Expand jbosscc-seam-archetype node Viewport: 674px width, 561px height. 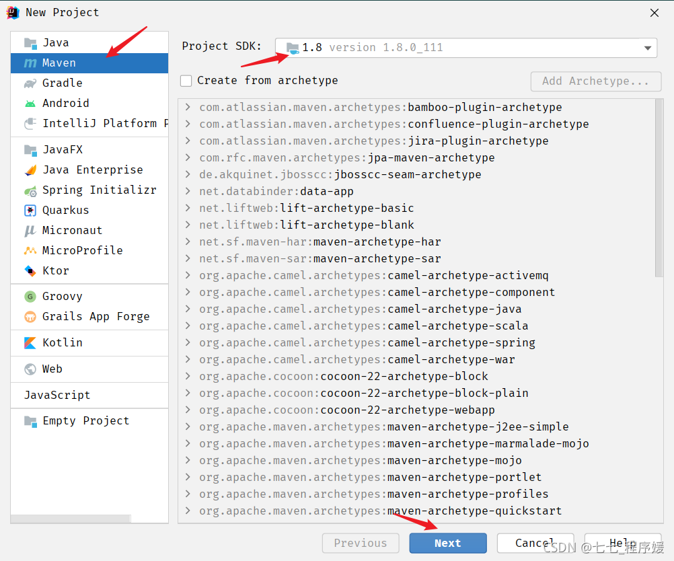pyautogui.click(x=188, y=174)
